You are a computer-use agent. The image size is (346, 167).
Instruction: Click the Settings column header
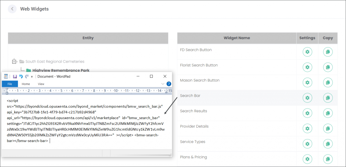(307, 38)
